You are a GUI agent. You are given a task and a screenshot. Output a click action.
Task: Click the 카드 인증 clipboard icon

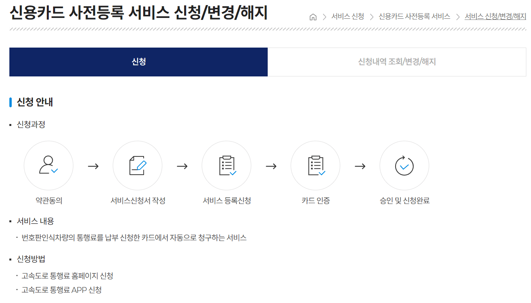(315, 165)
